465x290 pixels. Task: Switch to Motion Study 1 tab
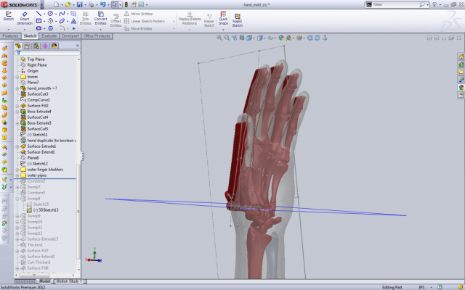67,281
